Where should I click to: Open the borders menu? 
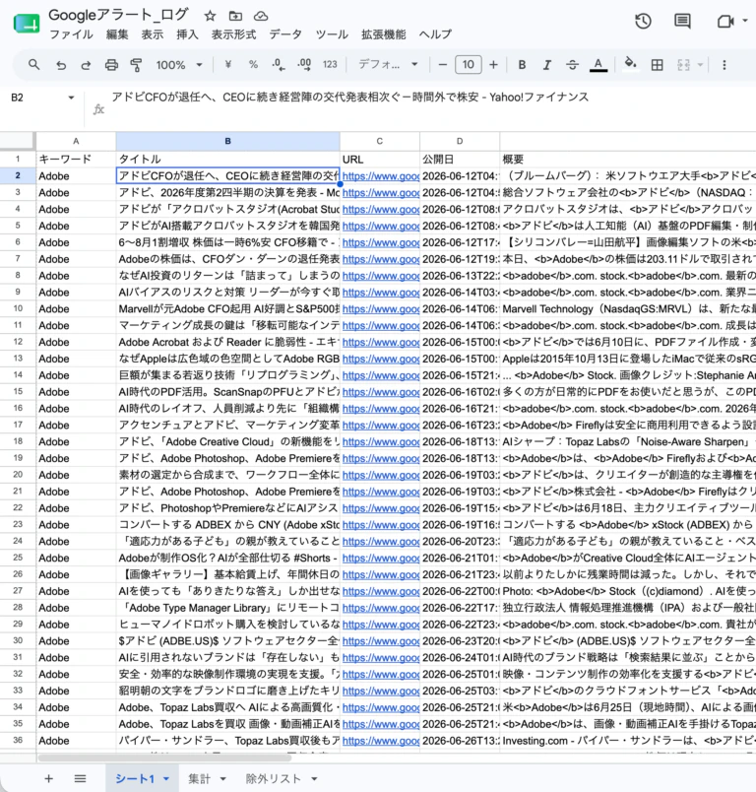click(658, 65)
